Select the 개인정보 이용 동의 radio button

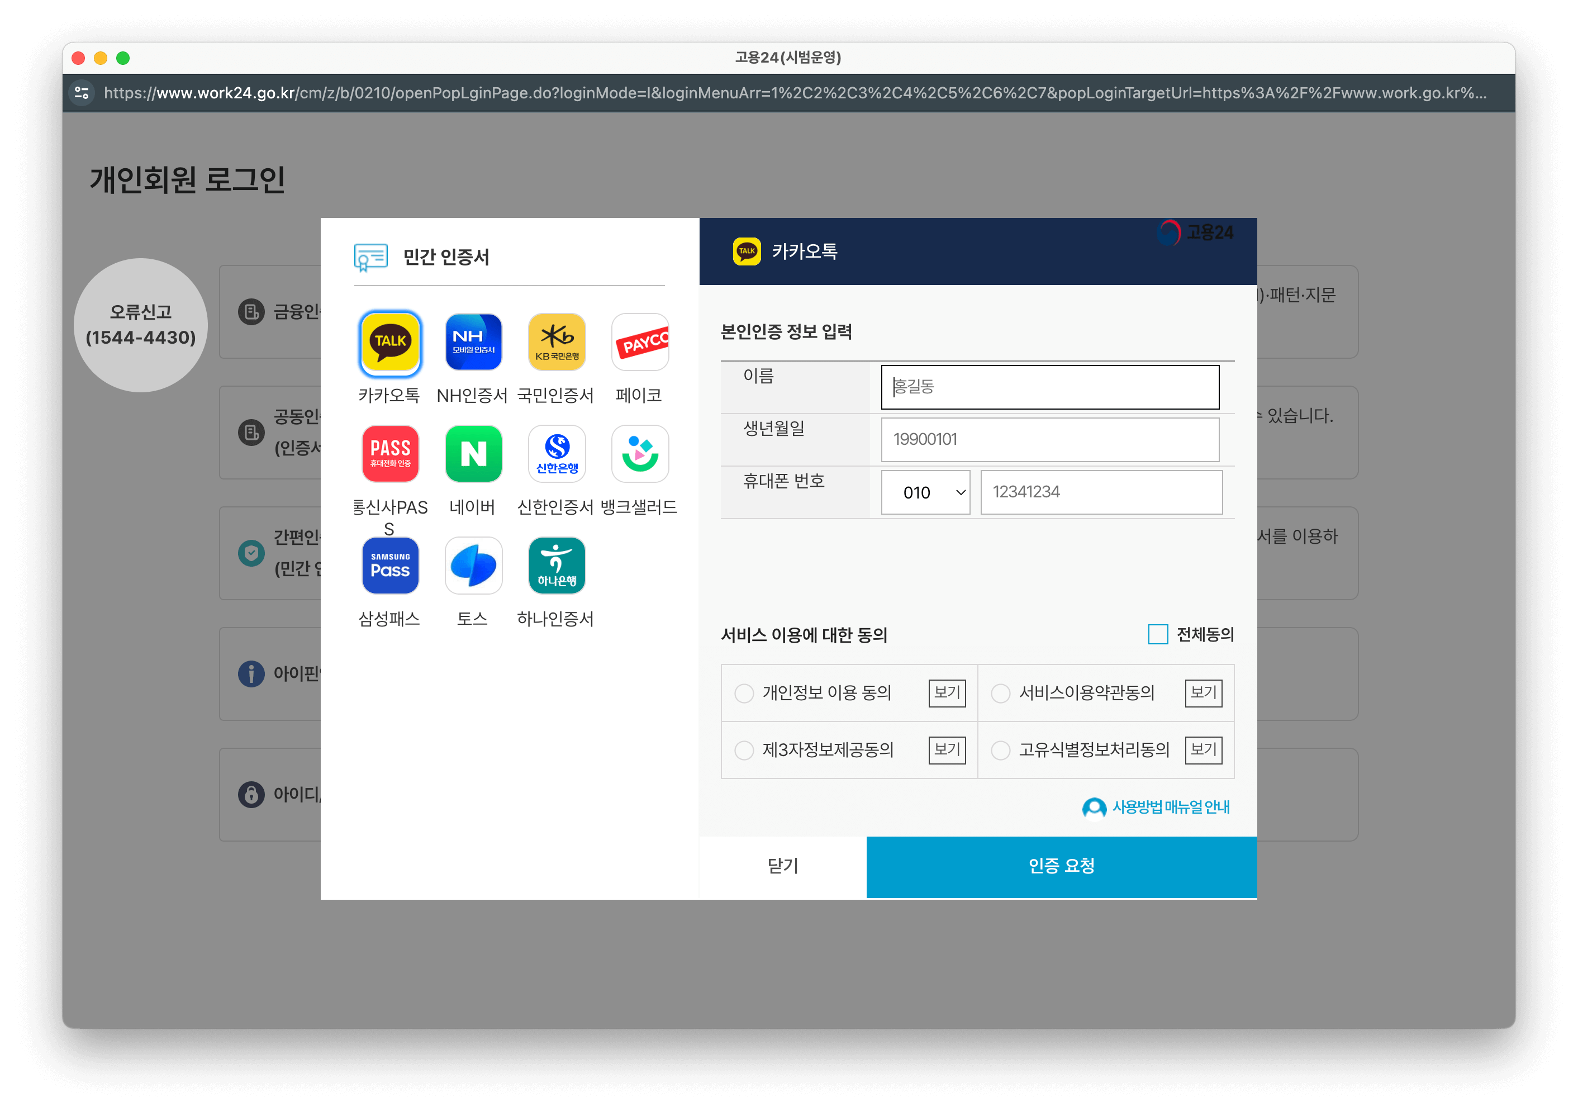tap(744, 693)
